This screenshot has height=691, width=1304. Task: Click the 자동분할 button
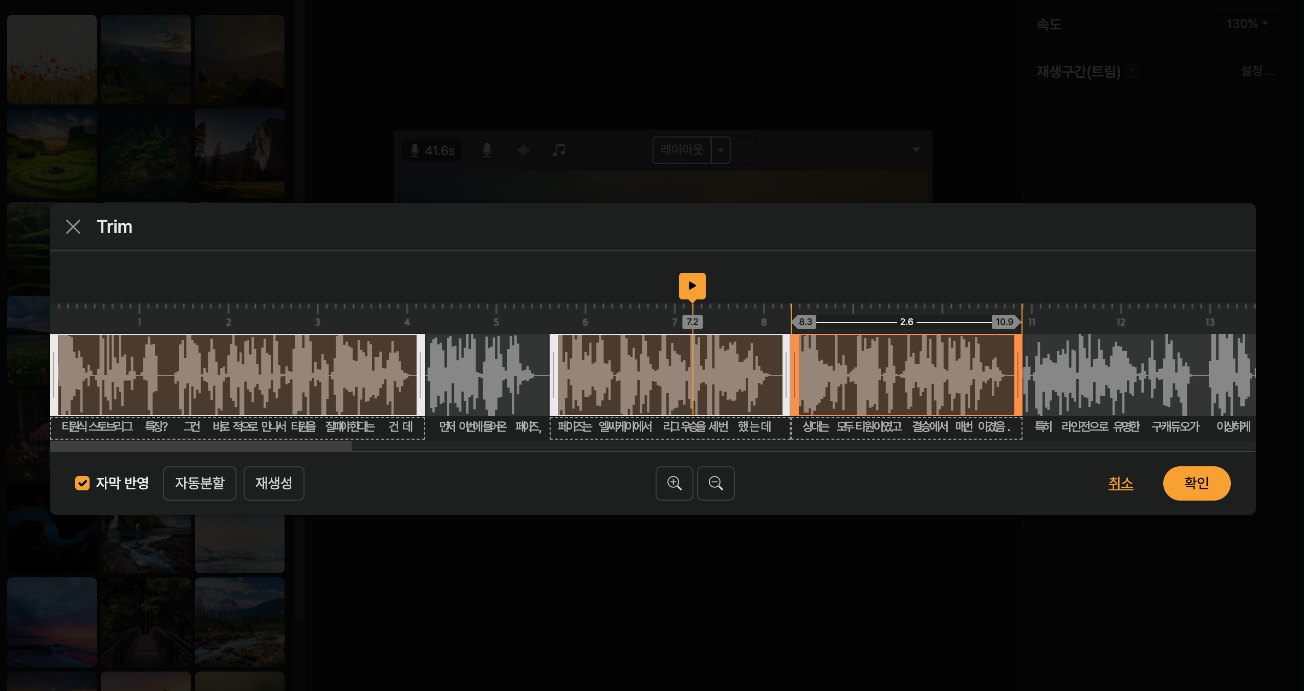pyautogui.click(x=200, y=483)
